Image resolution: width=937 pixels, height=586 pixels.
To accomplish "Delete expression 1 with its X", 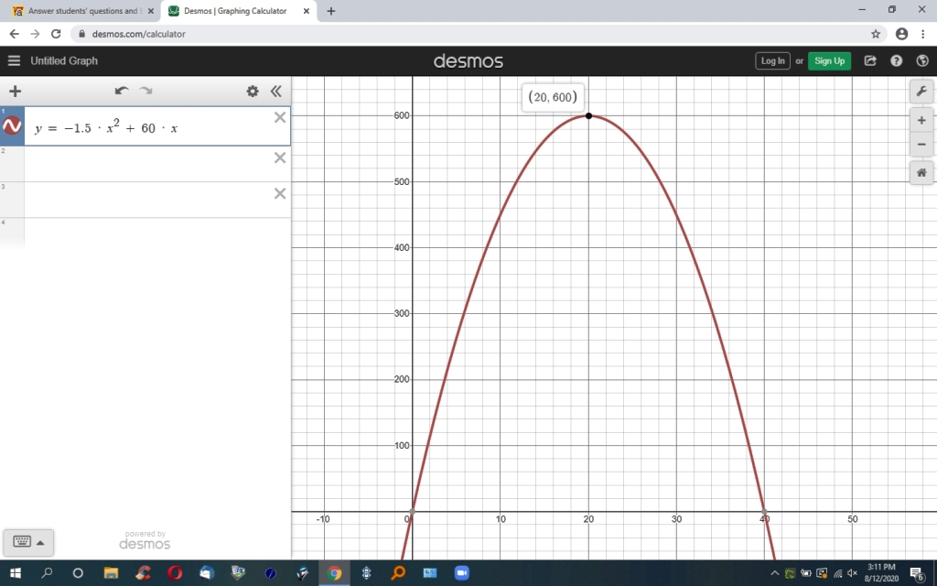I will click(x=280, y=117).
